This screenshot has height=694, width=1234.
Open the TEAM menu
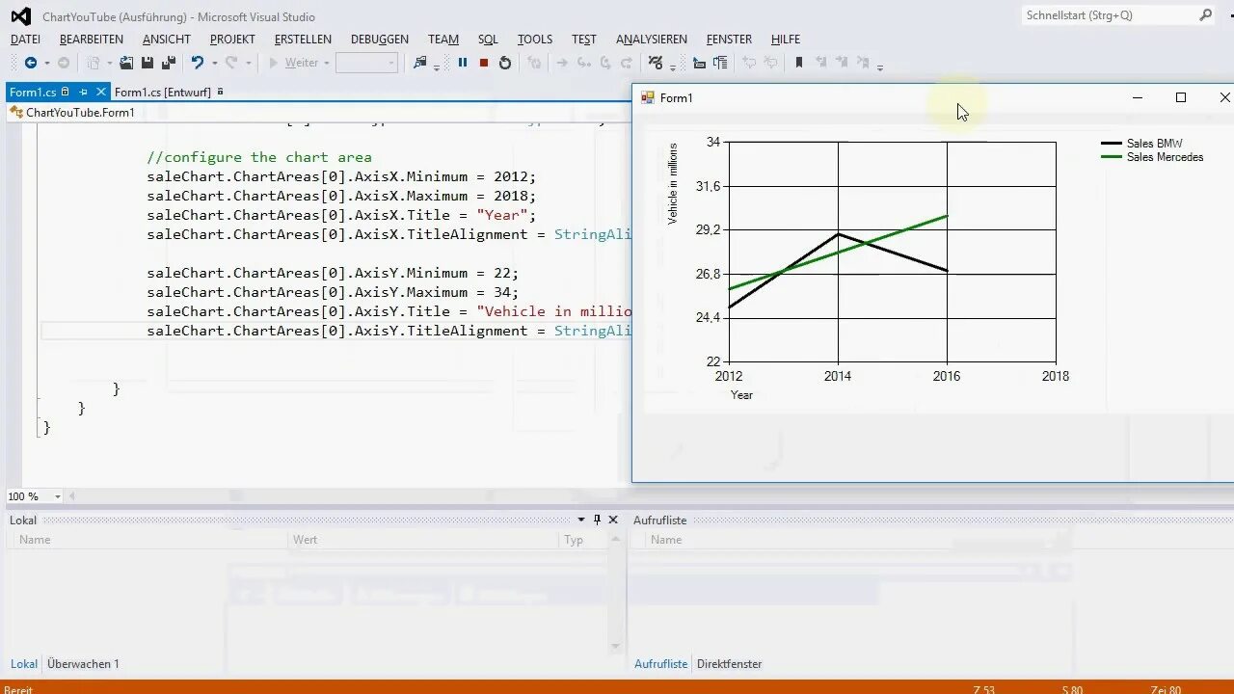pyautogui.click(x=443, y=40)
